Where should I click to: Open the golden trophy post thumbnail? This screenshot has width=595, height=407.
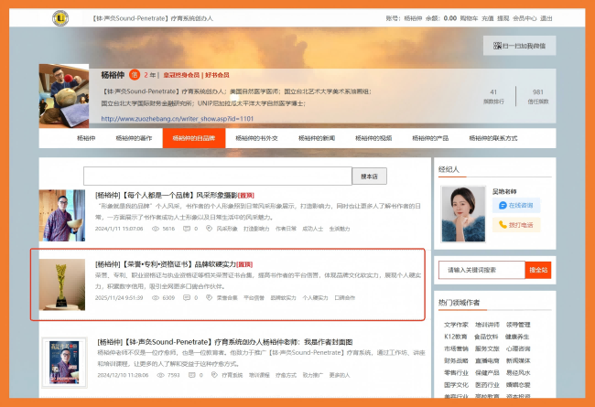(x=63, y=284)
